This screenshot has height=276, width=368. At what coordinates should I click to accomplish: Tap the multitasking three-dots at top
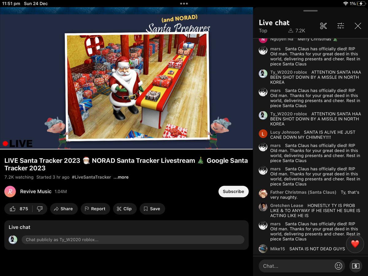tap(184, 4)
